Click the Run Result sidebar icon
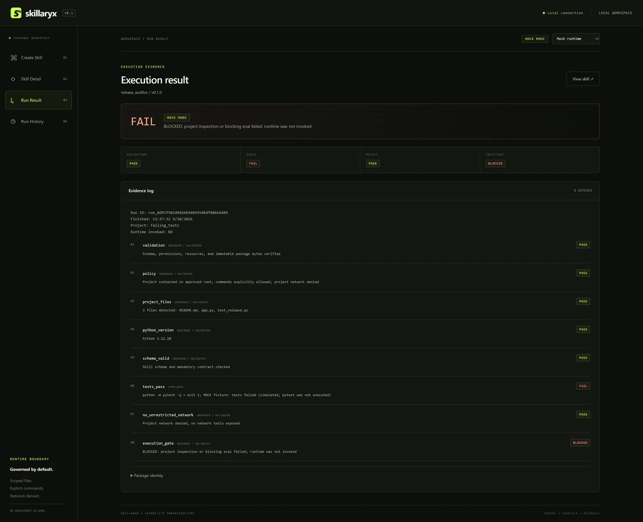Image resolution: width=643 pixels, height=522 pixels. pos(13,100)
